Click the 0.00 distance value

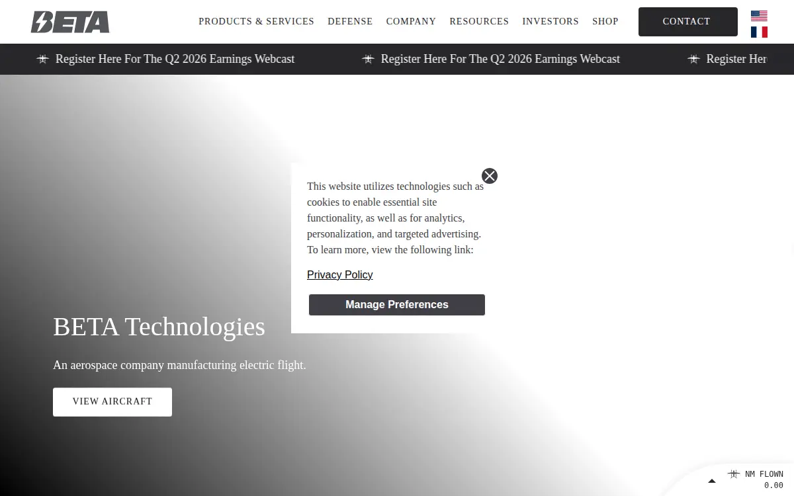(773, 485)
